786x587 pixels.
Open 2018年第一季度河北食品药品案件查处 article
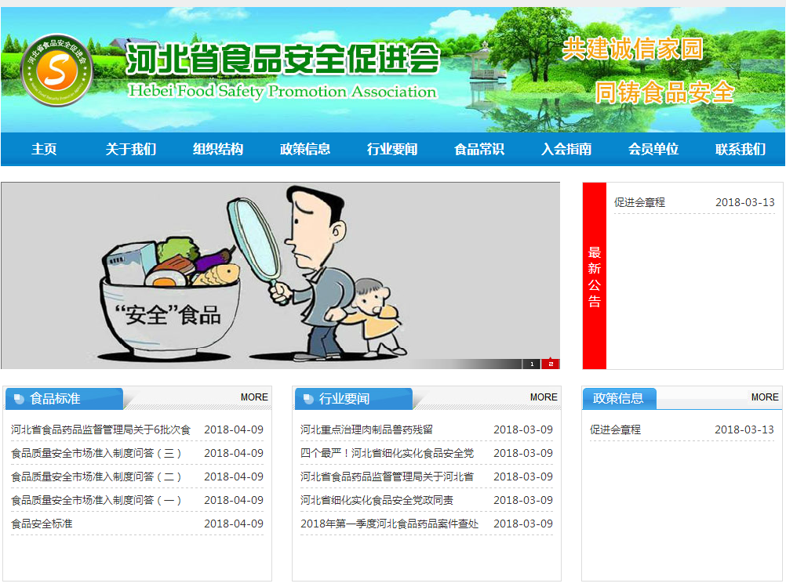[390, 524]
